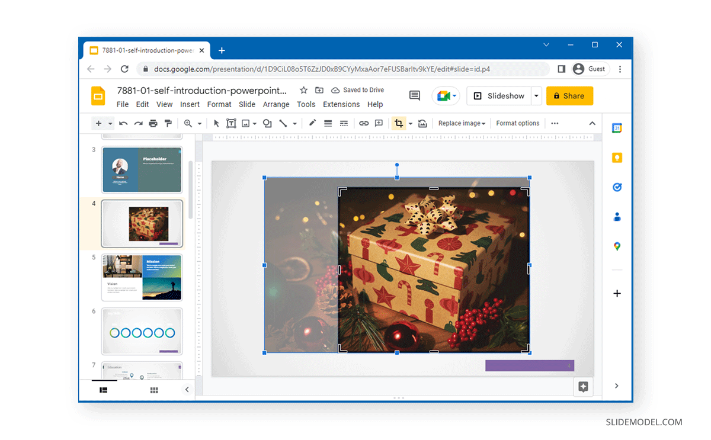Collapse the toolbar with the chevron
Image resolution: width=711 pixels, height=440 pixels.
tap(592, 123)
